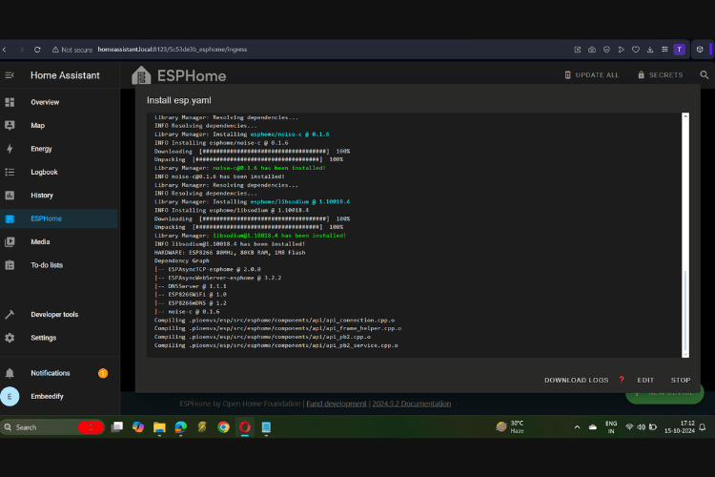
Task: Click Edit in the install dialog
Action: pos(645,380)
